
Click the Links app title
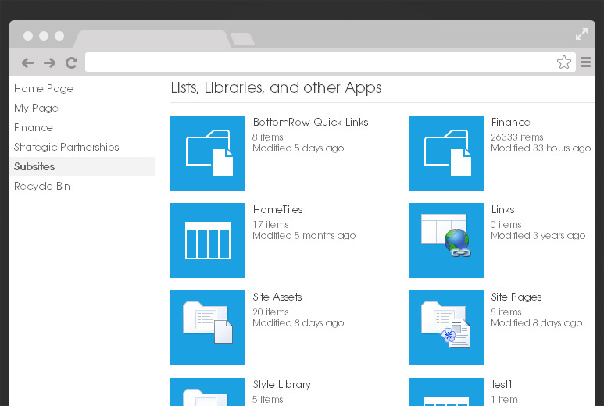(502, 210)
